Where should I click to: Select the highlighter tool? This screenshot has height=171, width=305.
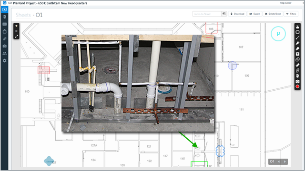click(297, 48)
